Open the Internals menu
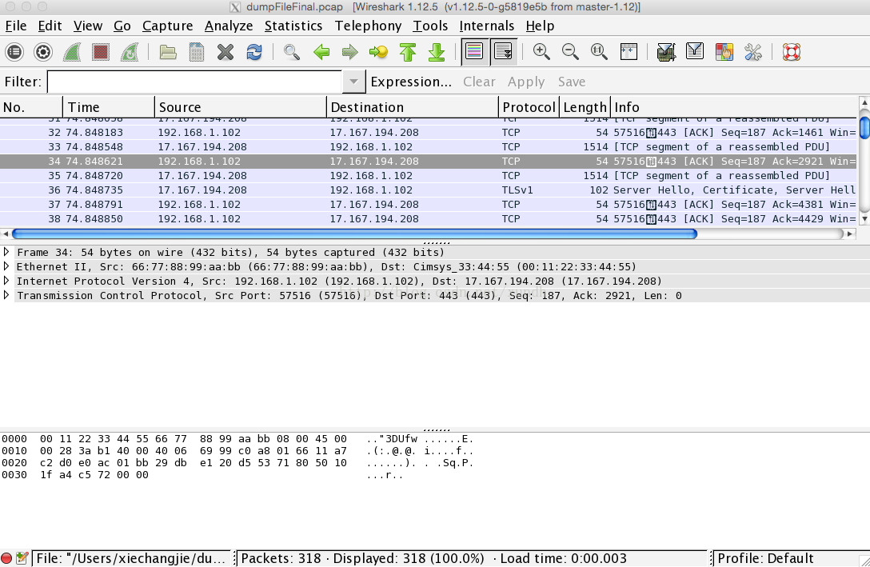The height and width of the screenshot is (567, 870). [x=487, y=26]
